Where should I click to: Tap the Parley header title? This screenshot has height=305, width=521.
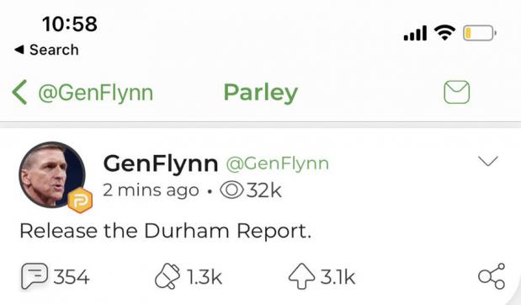[x=261, y=93]
